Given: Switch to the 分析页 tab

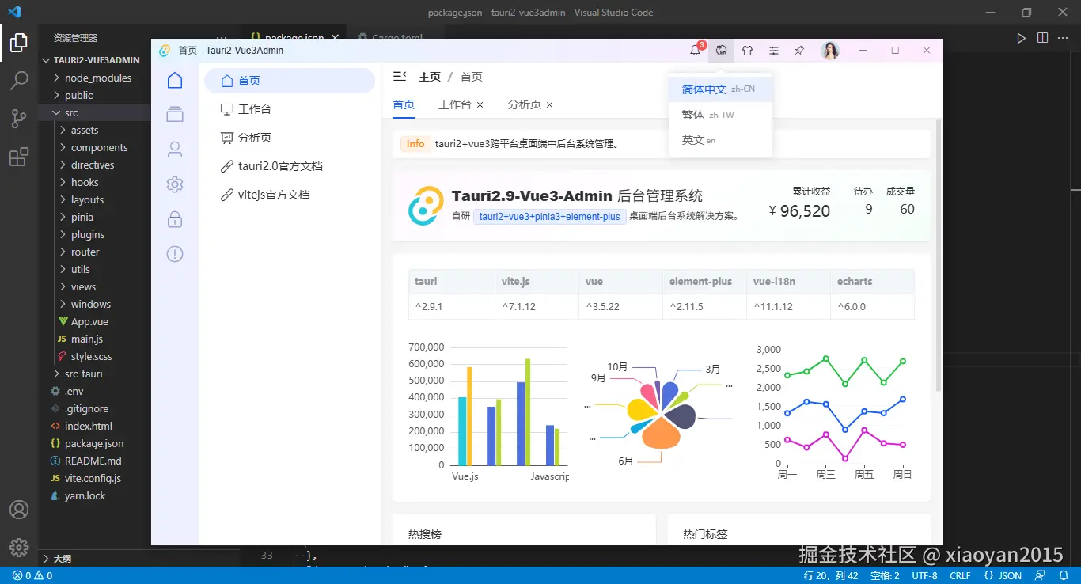Looking at the screenshot, I should [524, 104].
